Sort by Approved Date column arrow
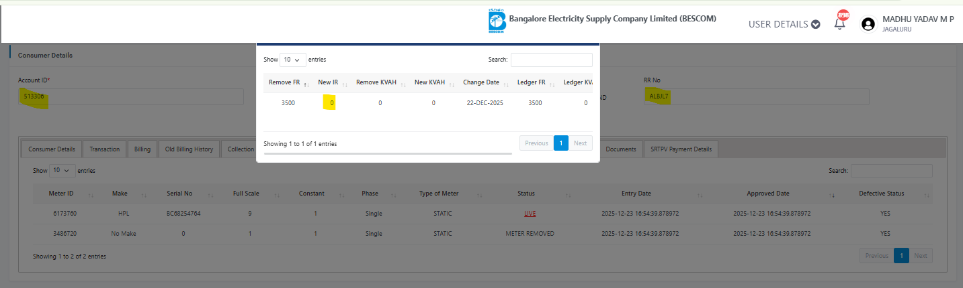Image resolution: width=963 pixels, height=288 pixels. [833, 194]
